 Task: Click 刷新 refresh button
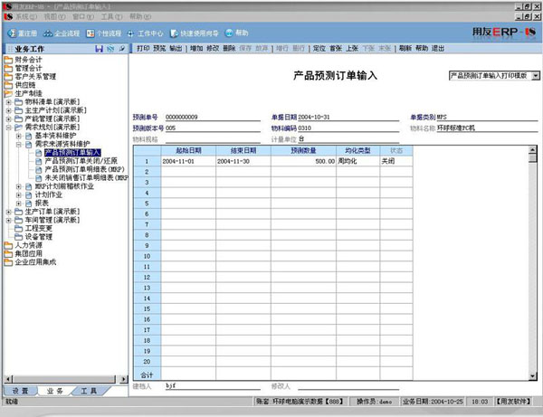click(405, 49)
